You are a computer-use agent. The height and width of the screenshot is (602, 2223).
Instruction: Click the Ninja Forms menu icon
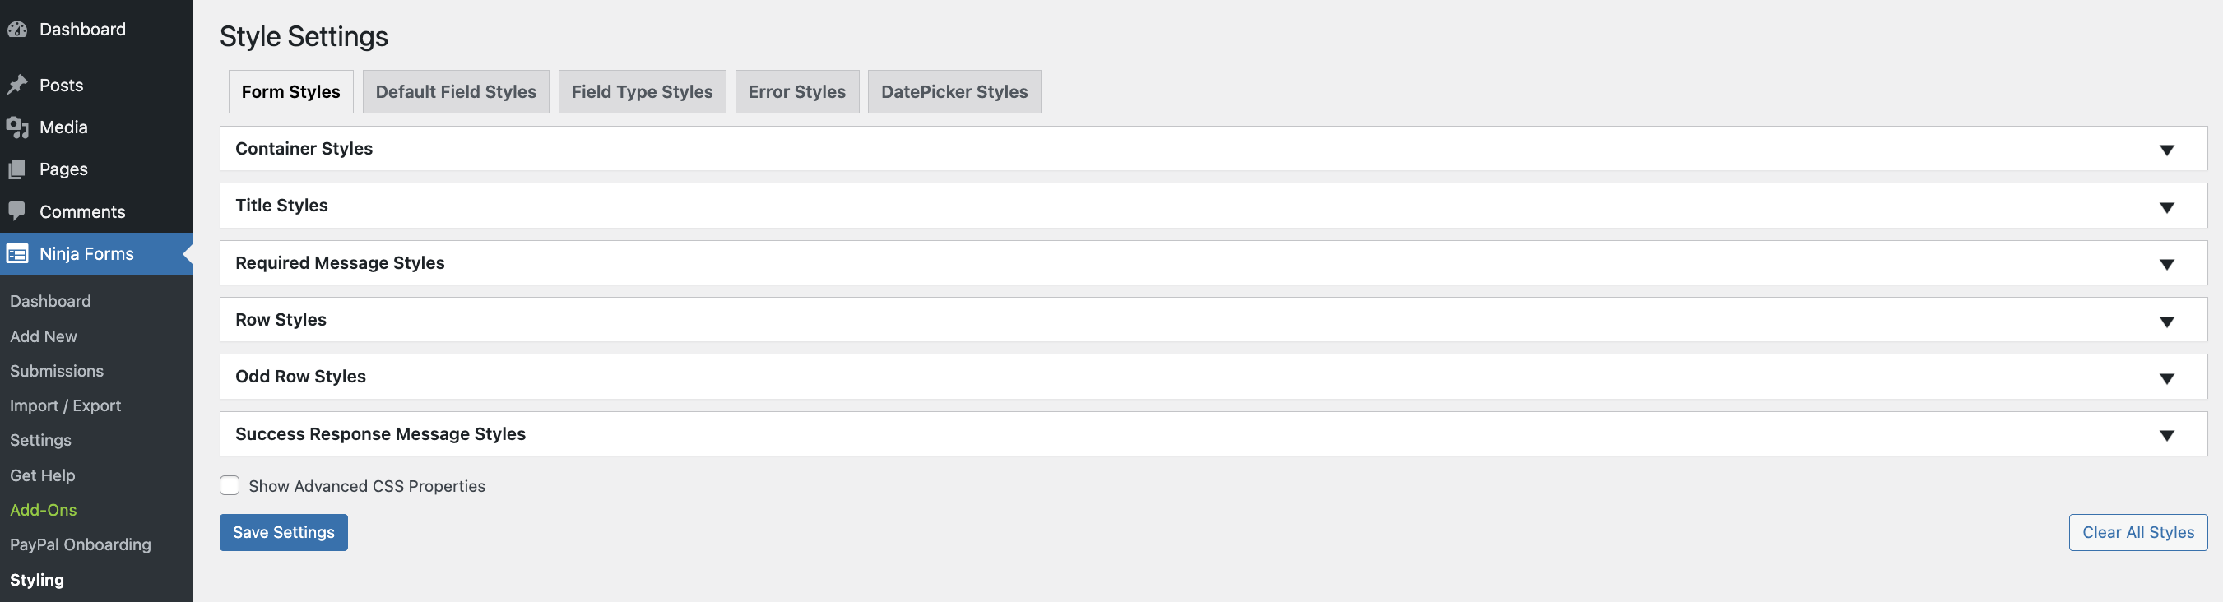pyautogui.click(x=17, y=253)
